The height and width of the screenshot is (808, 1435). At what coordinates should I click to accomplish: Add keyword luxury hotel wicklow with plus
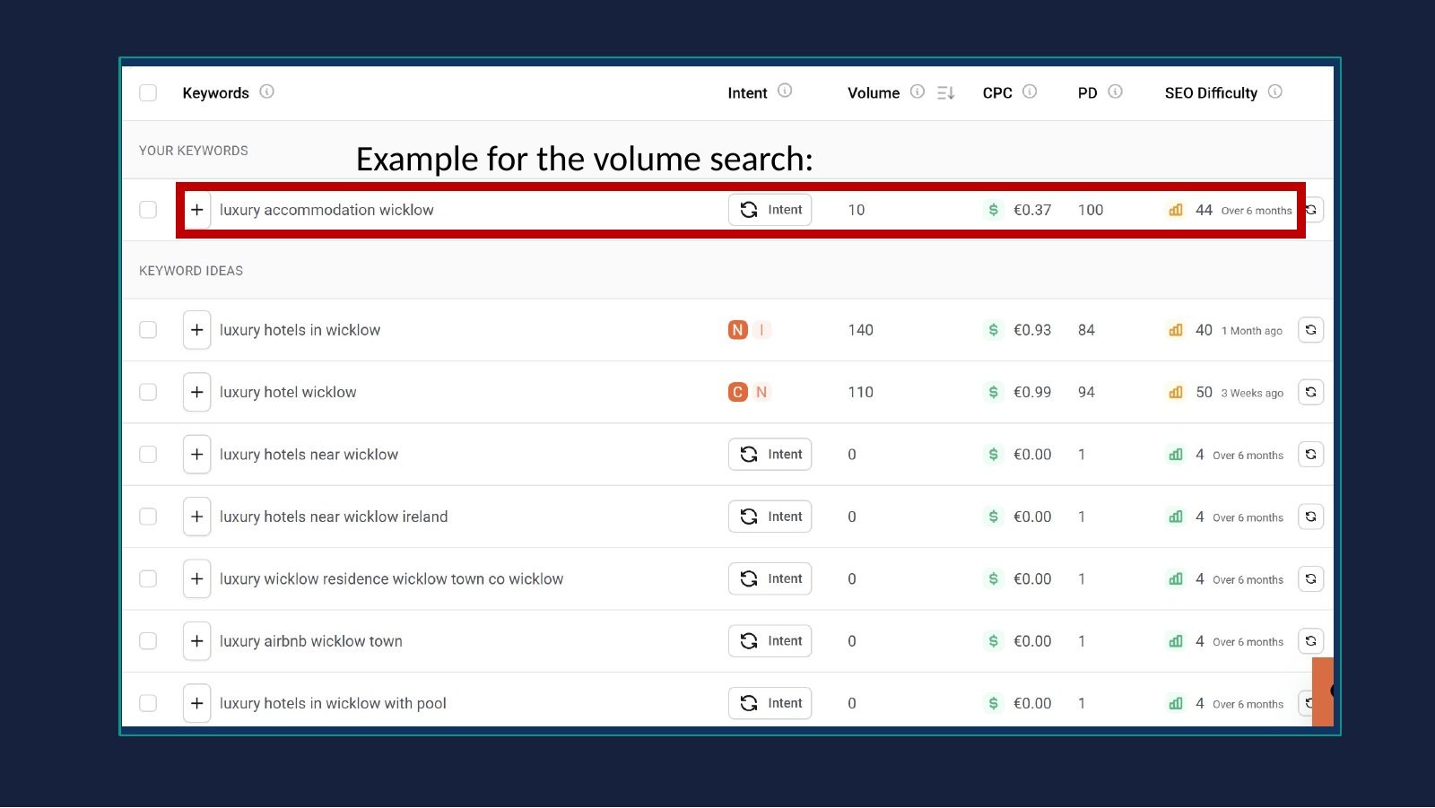coord(197,392)
